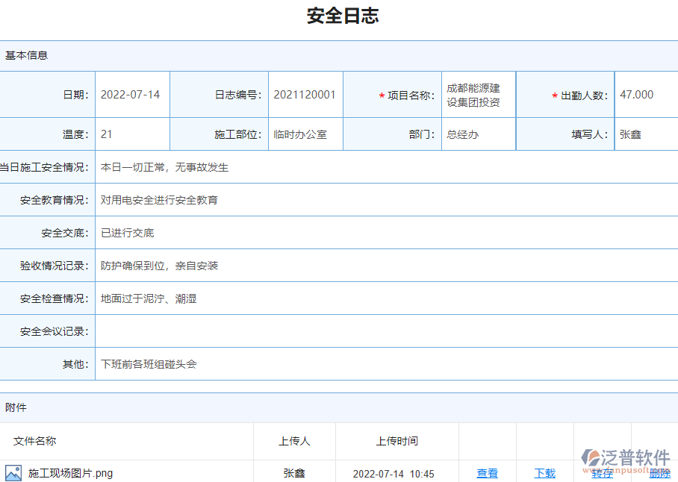Download the attachment using 下载
Screen dimensions: 678x482
pos(544,473)
